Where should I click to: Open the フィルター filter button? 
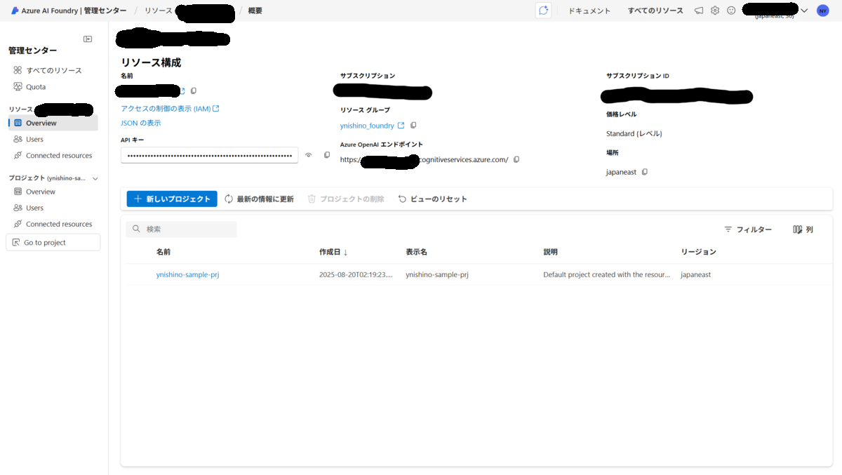(x=748, y=229)
